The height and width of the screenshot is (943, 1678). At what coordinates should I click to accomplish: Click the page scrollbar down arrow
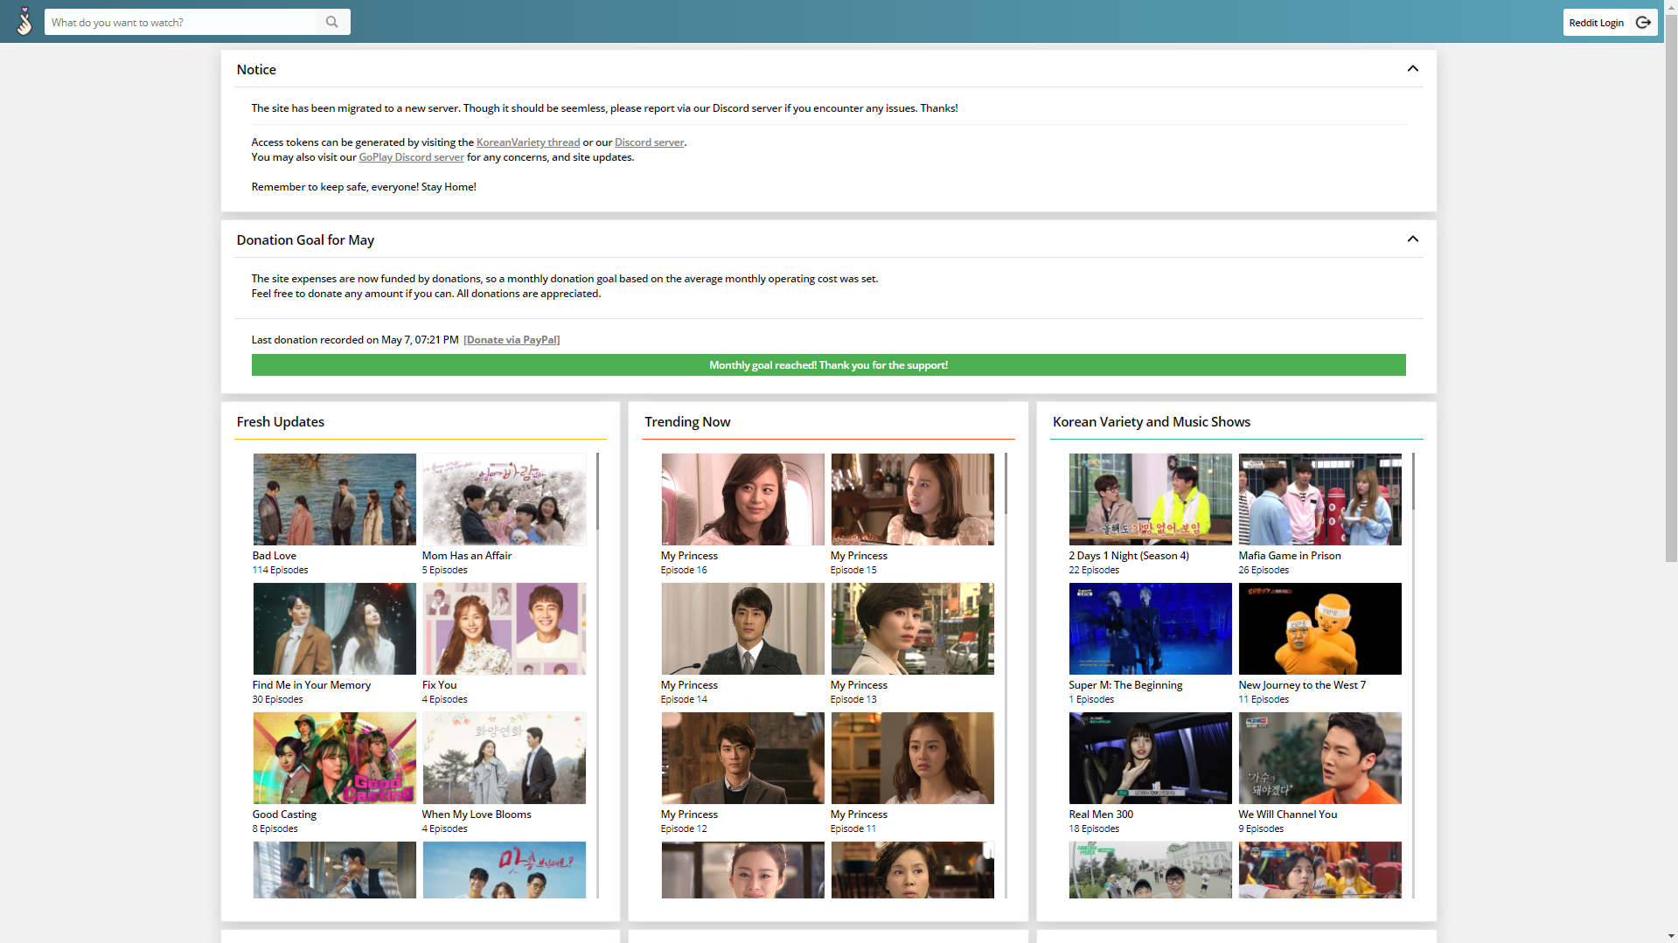pyautogui.click(x=1671, y=936)
